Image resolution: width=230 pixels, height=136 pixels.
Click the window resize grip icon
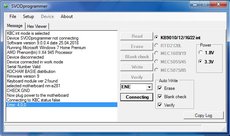(224, 129)
